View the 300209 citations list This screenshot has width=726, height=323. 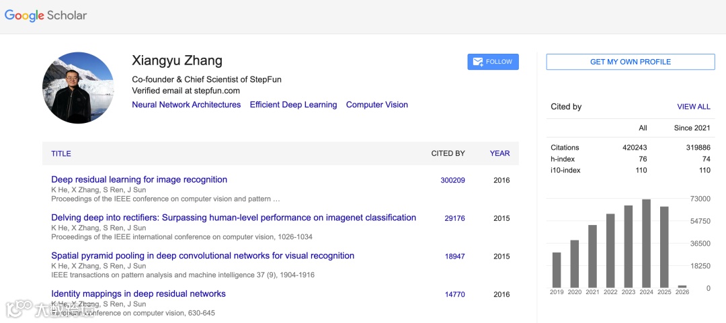point(452,181)
